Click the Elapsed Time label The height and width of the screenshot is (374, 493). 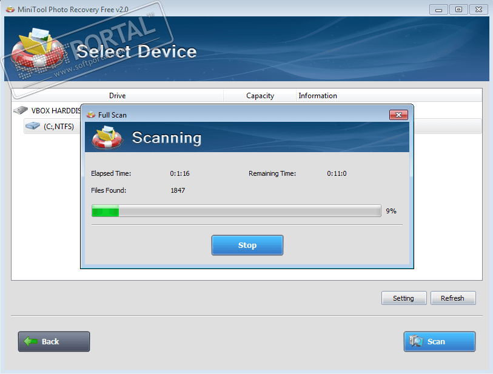[111, 173]
